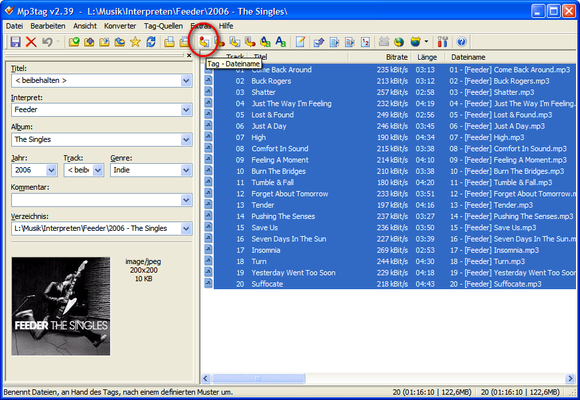Open Actions with the blue Aa icon
Viewport: 580px width, 400px height.
coord(281,42)
